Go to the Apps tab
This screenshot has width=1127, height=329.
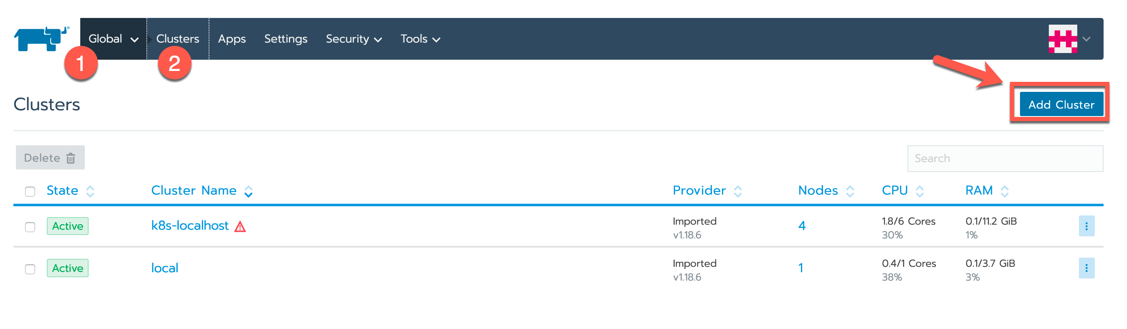(x=232, y=39)
